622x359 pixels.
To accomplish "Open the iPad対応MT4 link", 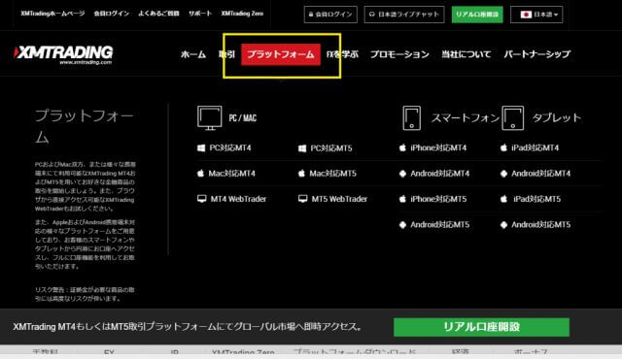I will pyautogui.click(x=535, y=148).
